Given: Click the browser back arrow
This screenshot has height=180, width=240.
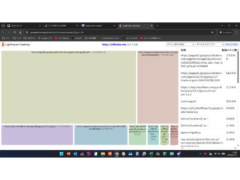Looking at the screenshot, I should [x=3, y=32].
